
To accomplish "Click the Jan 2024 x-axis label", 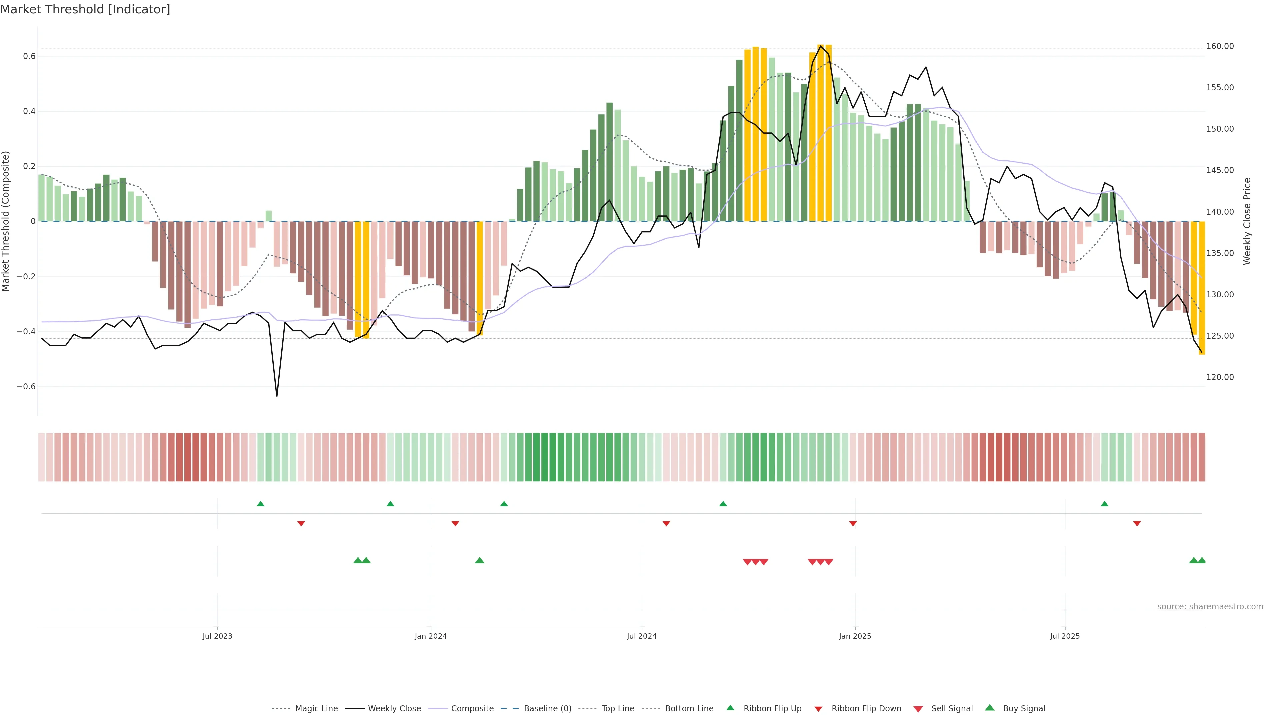I will [431, 636].
